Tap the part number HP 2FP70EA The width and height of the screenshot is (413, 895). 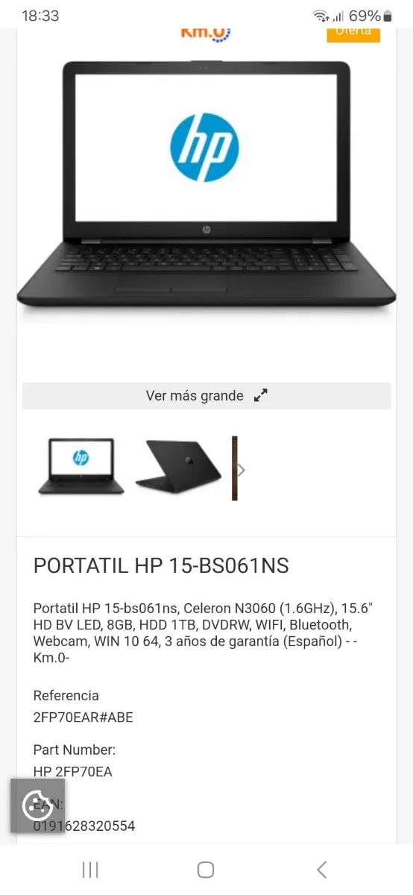(x=73, y=771)
